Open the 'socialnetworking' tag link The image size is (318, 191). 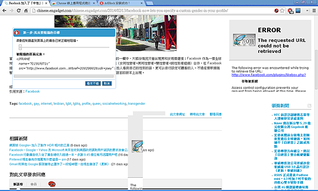click(x=114, y=104)
